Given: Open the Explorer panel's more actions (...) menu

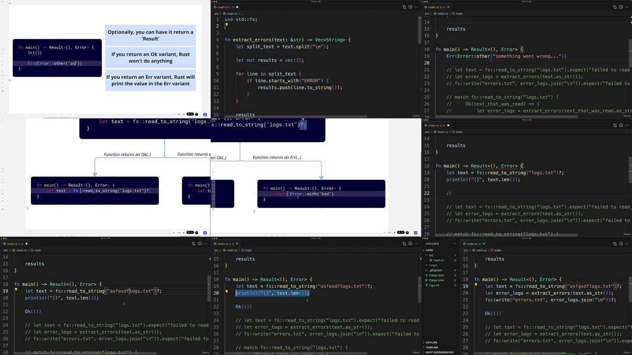Looking at the screenshot, I should coord(455,244).
